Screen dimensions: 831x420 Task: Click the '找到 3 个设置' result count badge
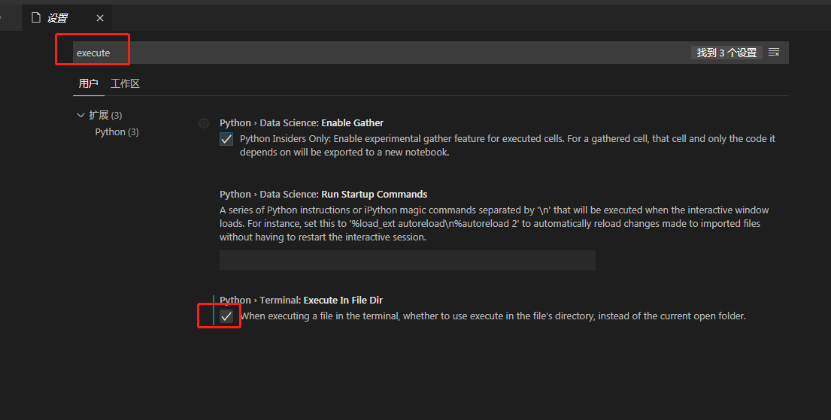click(x=726, y=53)
